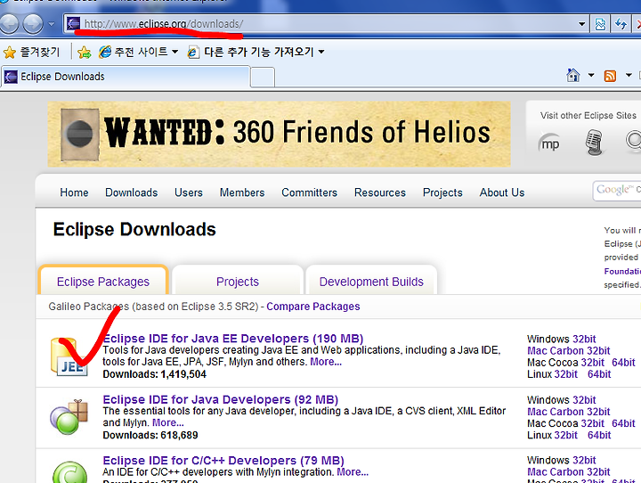Click the Home page icon
Viewport: 641px width, 483px height.
pos(573,76)
